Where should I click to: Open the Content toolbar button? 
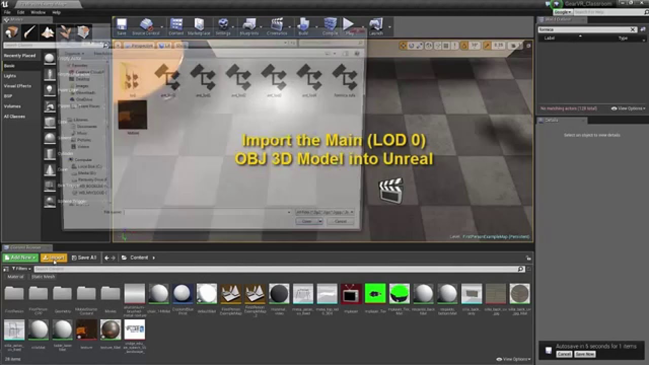click(176, 26)
